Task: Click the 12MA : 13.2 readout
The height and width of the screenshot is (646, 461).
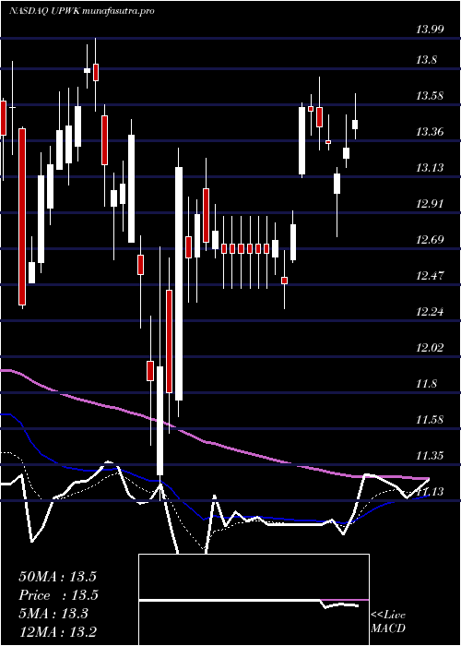Action: pos(57,631)
